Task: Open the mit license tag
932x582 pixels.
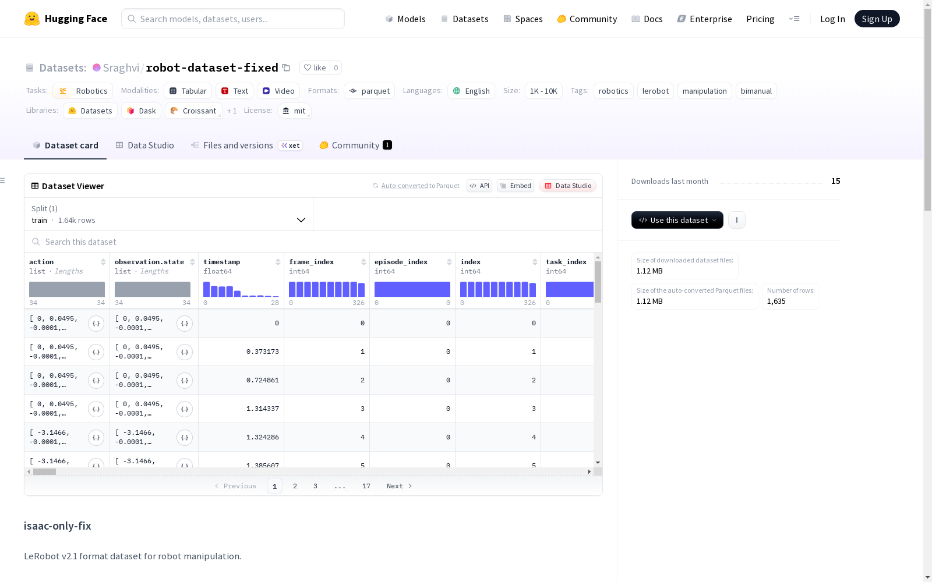Action: pos(294,111)
